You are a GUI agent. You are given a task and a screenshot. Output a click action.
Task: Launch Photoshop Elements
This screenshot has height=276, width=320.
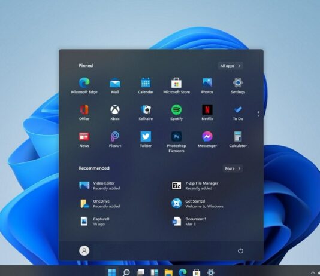click(x=176, y=142)
